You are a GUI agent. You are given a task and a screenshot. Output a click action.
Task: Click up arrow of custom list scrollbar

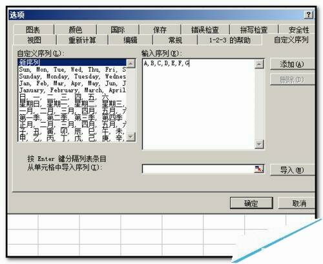(130, 63)
